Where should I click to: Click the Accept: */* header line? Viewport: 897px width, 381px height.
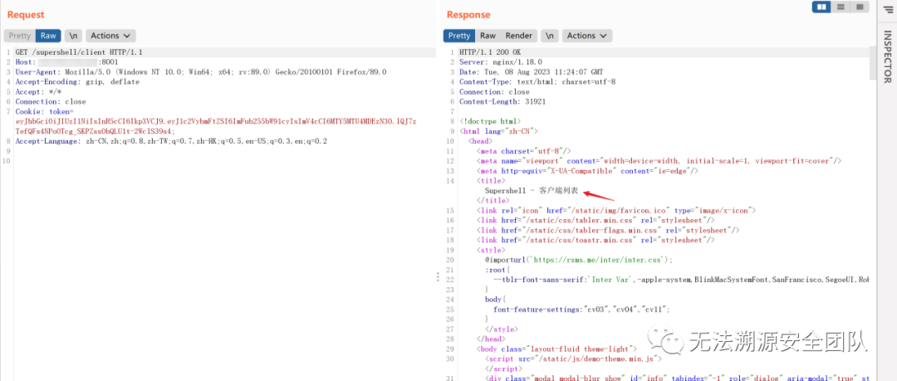click(x=38, y=91)
